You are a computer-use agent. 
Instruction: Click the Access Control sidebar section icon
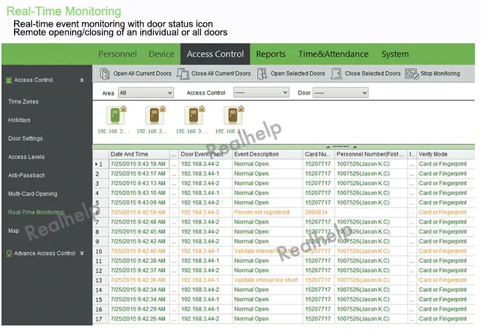[9, 80]
